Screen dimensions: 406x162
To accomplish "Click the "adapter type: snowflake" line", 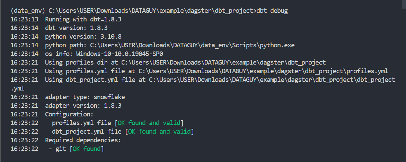I will pyautogui.click(x=85, y=97).
